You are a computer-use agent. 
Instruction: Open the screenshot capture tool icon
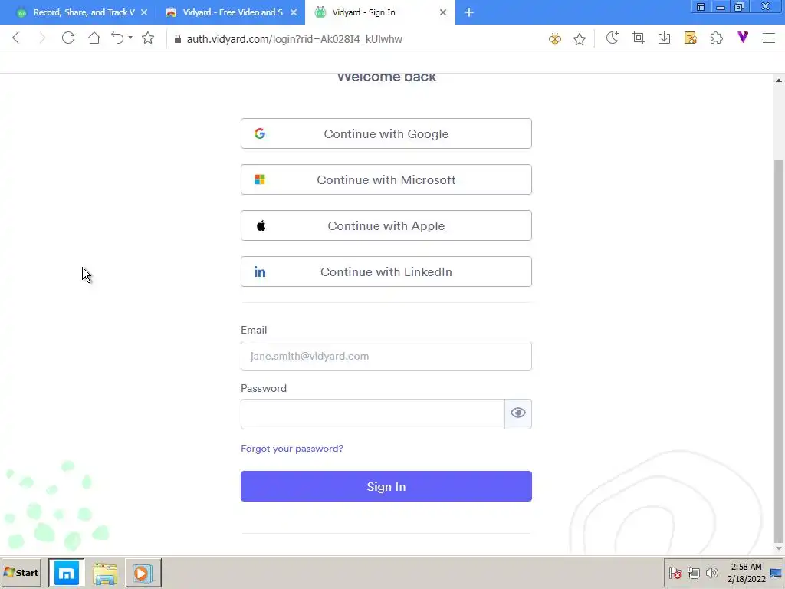pyautogui.click(x=639, y=38)
